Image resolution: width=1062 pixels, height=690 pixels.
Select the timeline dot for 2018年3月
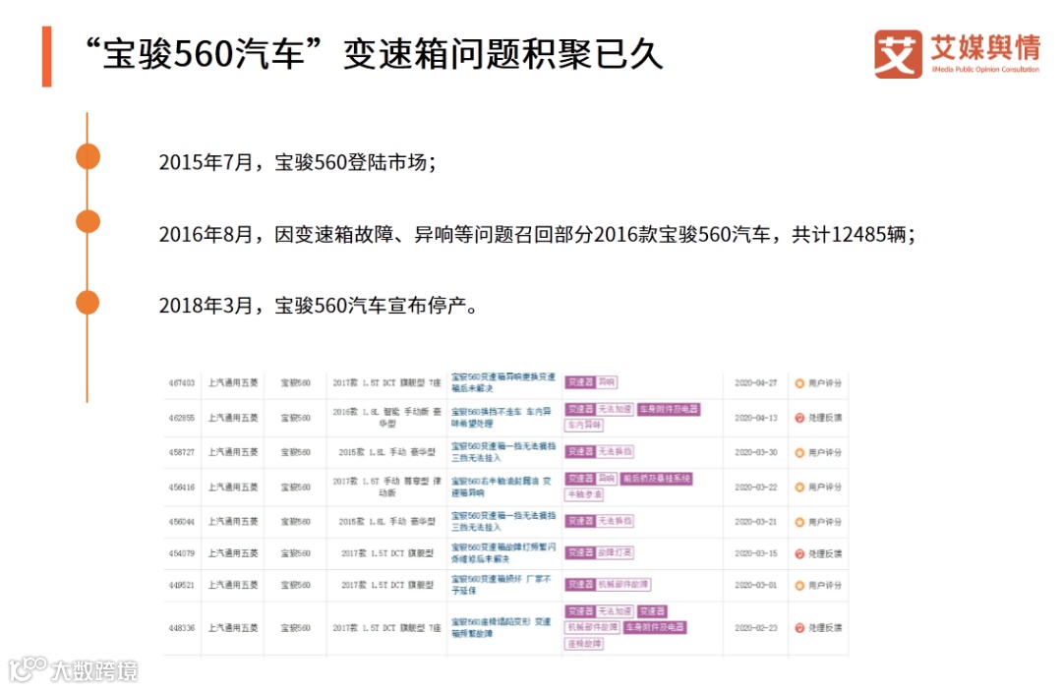(88, 302)
